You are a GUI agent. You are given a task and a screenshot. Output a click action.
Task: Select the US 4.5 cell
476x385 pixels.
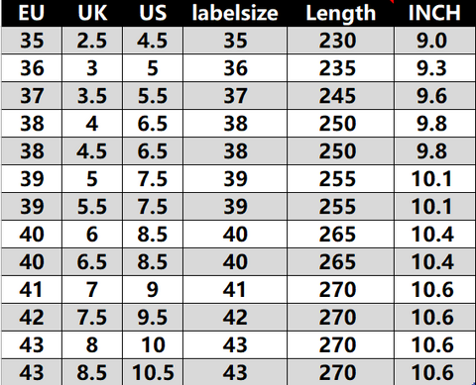pyautogui.click(x=153, y=41)
